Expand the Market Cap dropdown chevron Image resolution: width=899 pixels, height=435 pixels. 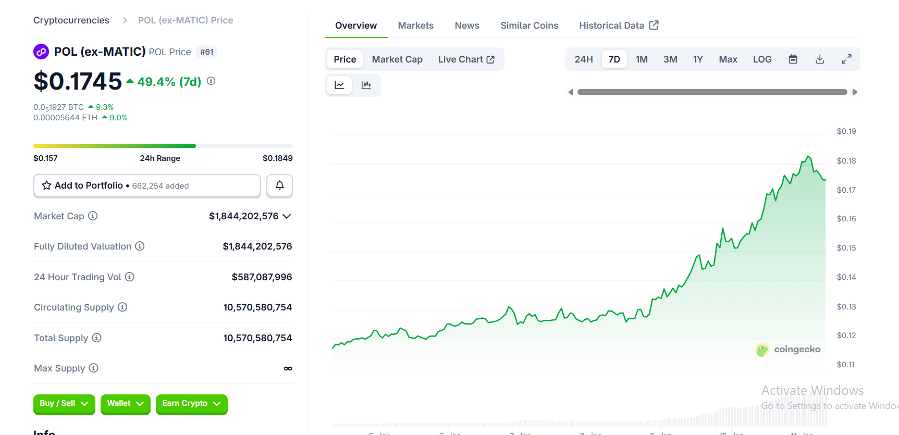pos(287,216)
